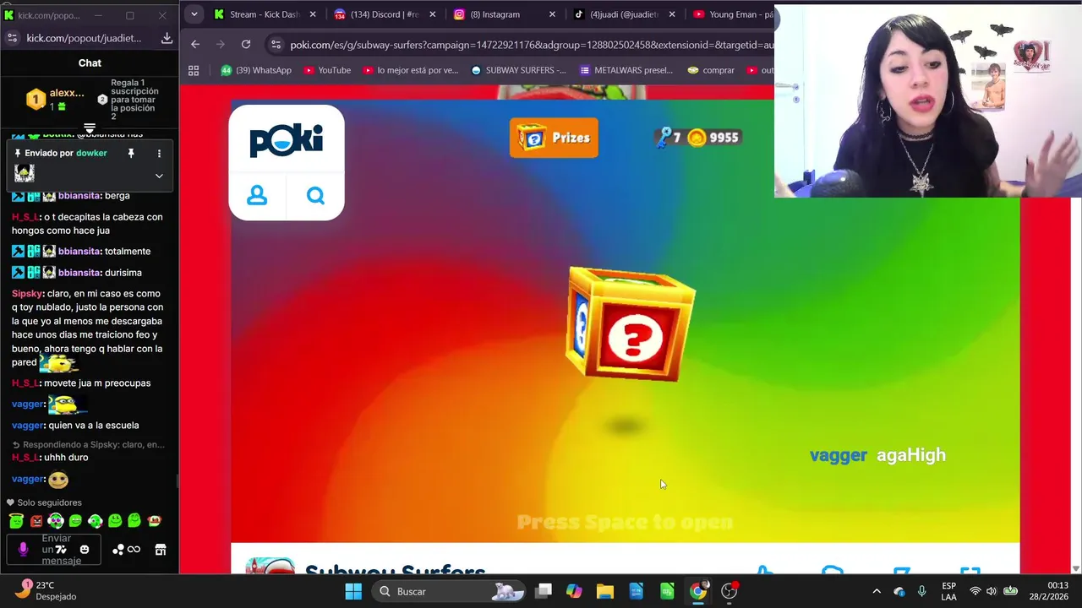Click the chat message input field
Screen dimensions: 1082x608
tap(56, 550)
